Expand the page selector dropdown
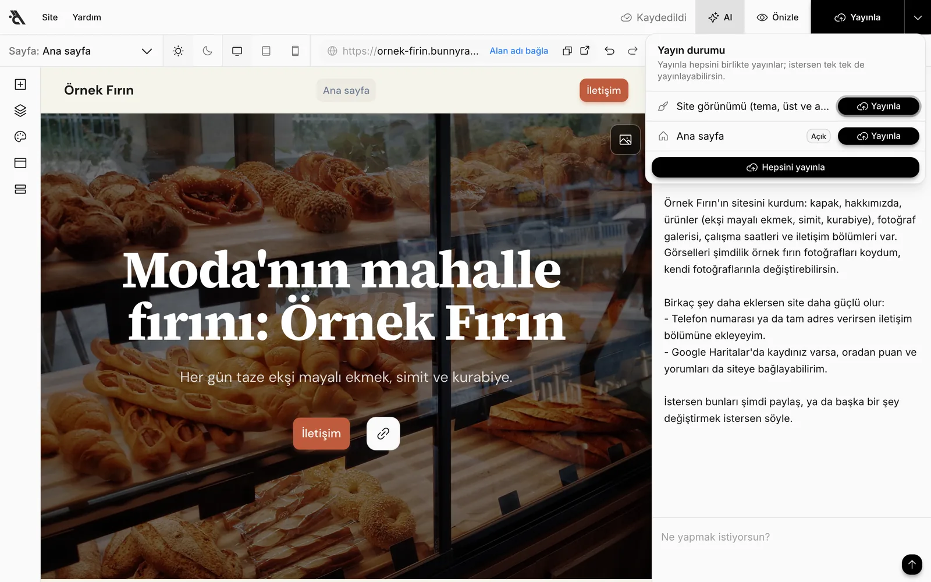Viewport: 931px width, 582px height. [x=80, y=51]
